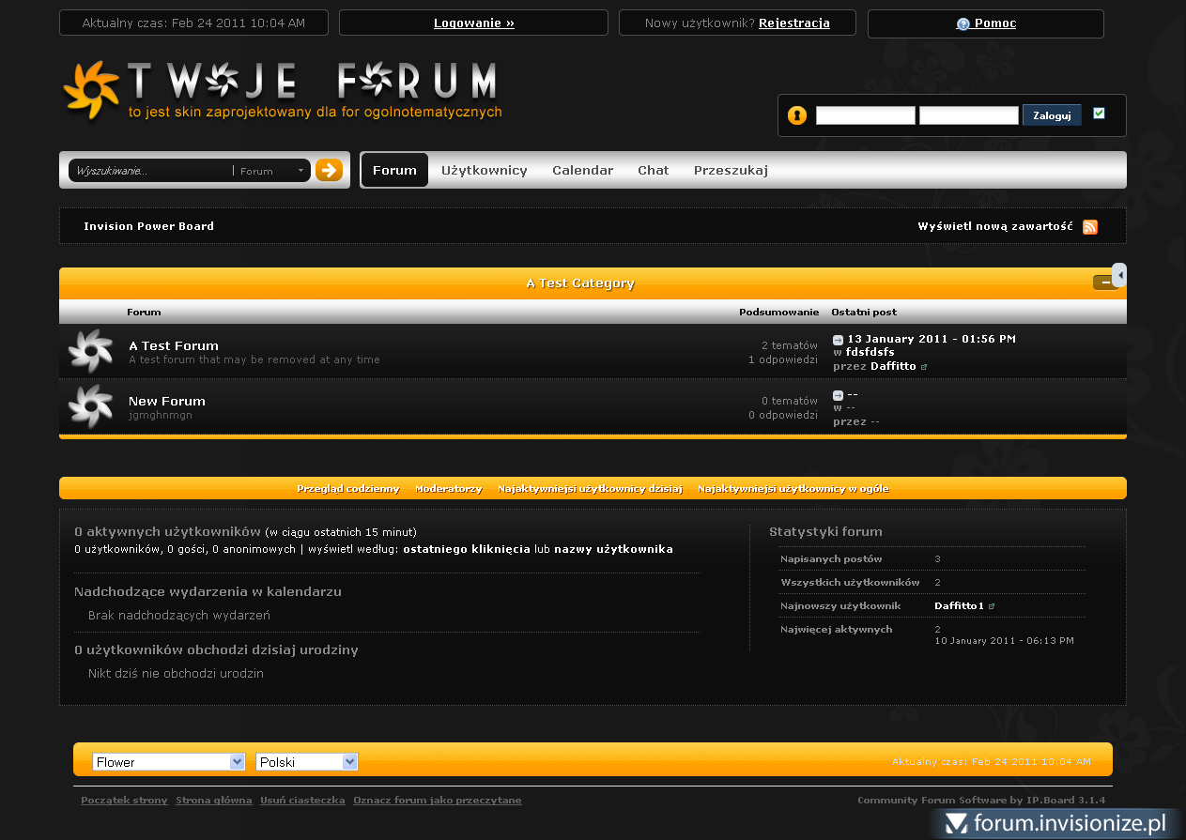The width and height of the screenshot is (1186, 840).
Task: Click 'Statystyki forum' heading
Action: tap(825, 531)
